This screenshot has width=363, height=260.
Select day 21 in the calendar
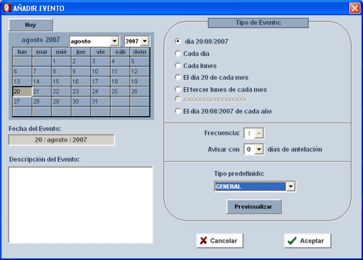pyautogui.click(x=42, y=92)
